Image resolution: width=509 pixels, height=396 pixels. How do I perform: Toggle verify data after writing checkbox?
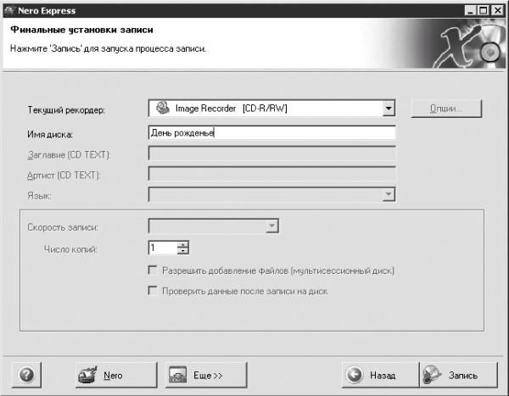coord(152,291)
